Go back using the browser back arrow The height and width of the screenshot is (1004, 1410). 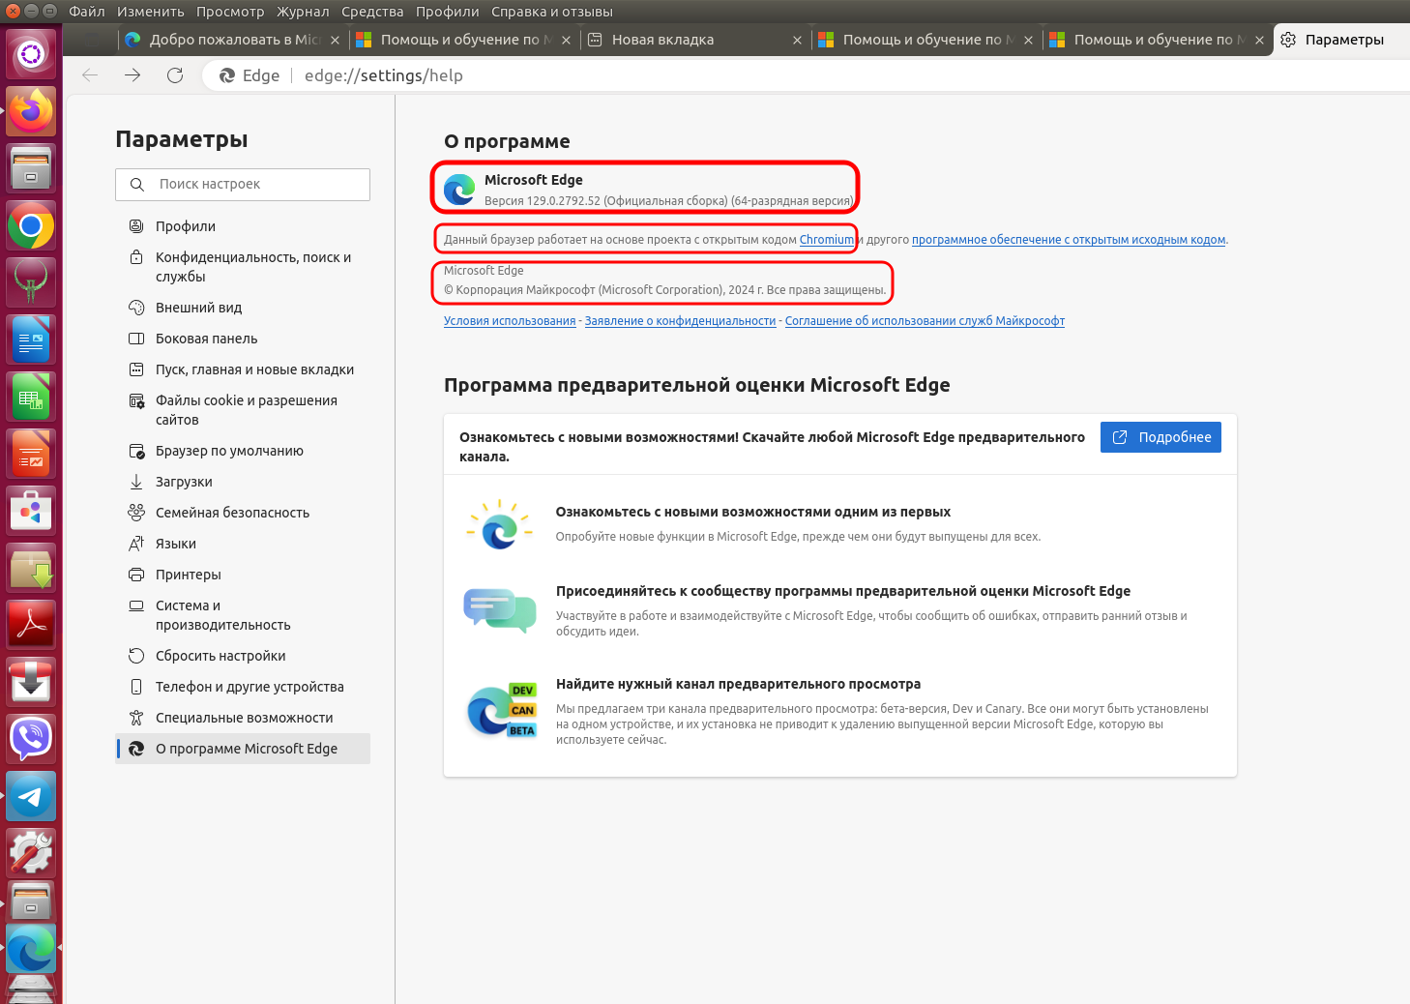coord(90,75)
